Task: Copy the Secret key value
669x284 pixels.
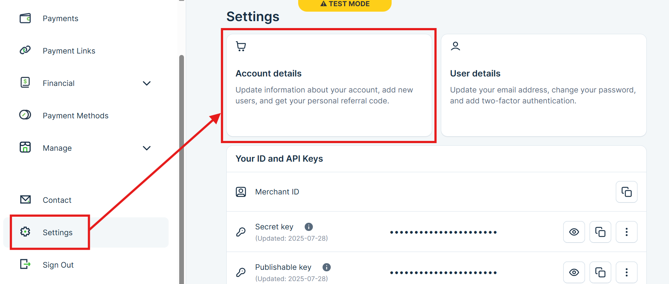Action: pos(600,232)
